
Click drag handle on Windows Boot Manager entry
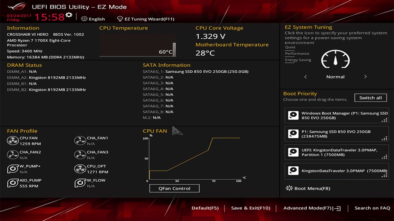click(384, 120)
